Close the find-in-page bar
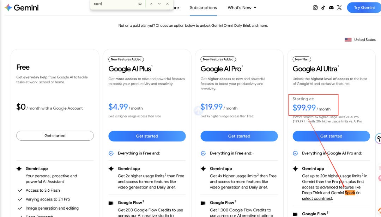Image resolution: width=381 pixels, height=217 pixels. (168, 4)
